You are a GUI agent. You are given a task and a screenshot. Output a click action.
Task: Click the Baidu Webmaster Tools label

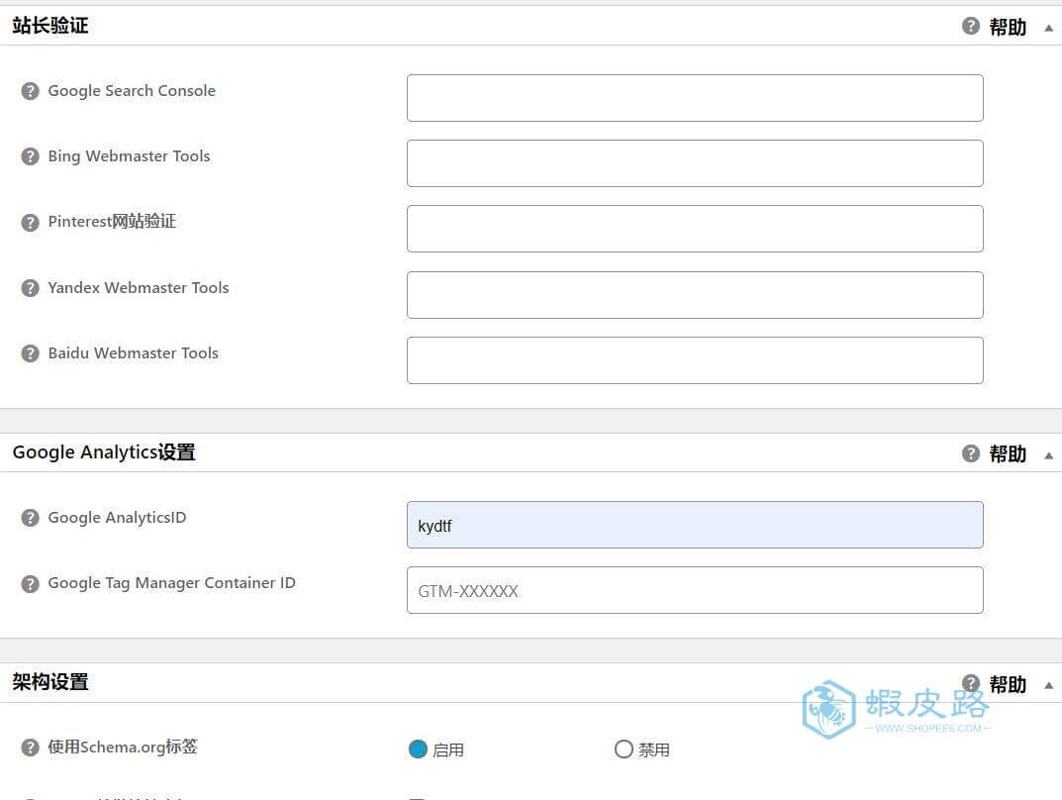[133, 353]
